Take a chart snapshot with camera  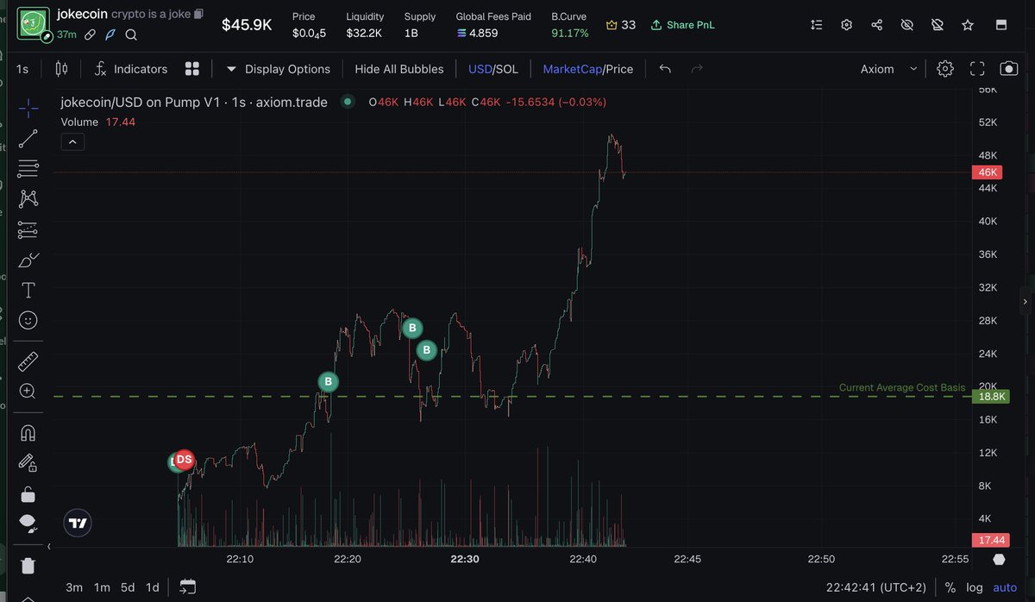1008,69
